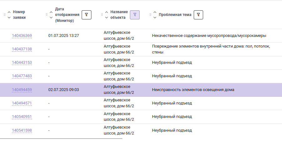Click drag handle of Название объекта column
This screenshot has height=142, width=282.
[x=102, y=15]
